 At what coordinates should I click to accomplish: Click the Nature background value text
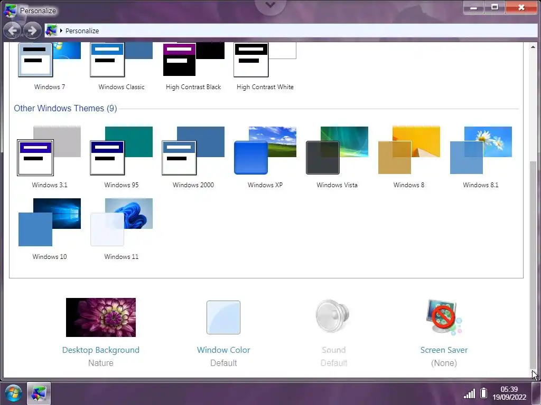101,363
